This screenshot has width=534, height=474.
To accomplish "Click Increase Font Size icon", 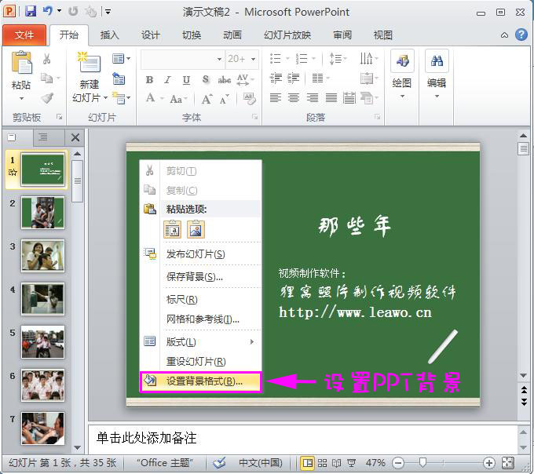I will 207,99.
